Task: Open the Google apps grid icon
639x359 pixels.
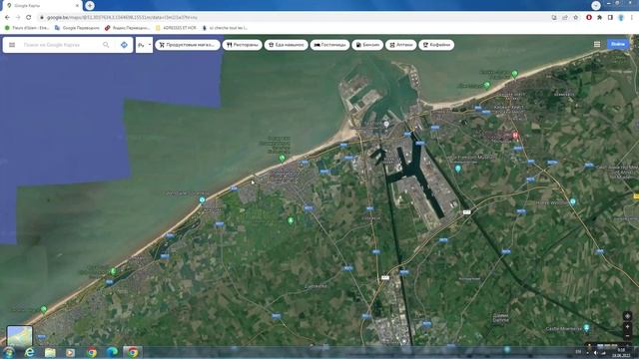Action: [597, 44]
